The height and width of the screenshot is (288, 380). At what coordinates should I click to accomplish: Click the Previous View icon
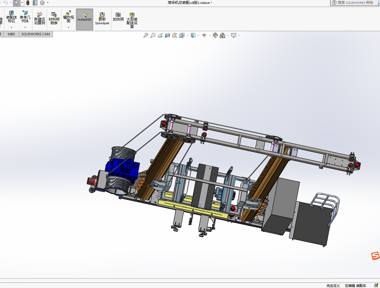point(160,35)
